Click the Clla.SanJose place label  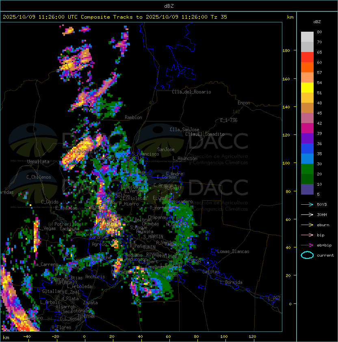pos(184,130)
